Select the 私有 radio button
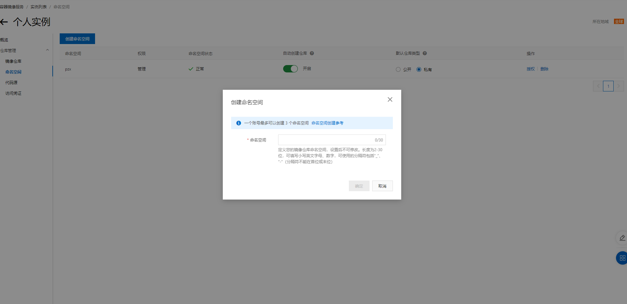Screen dimensions: 627x304 (x=419, y=69)
